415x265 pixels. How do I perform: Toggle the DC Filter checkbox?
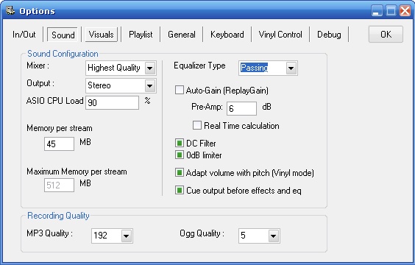[x=180, y=143]
